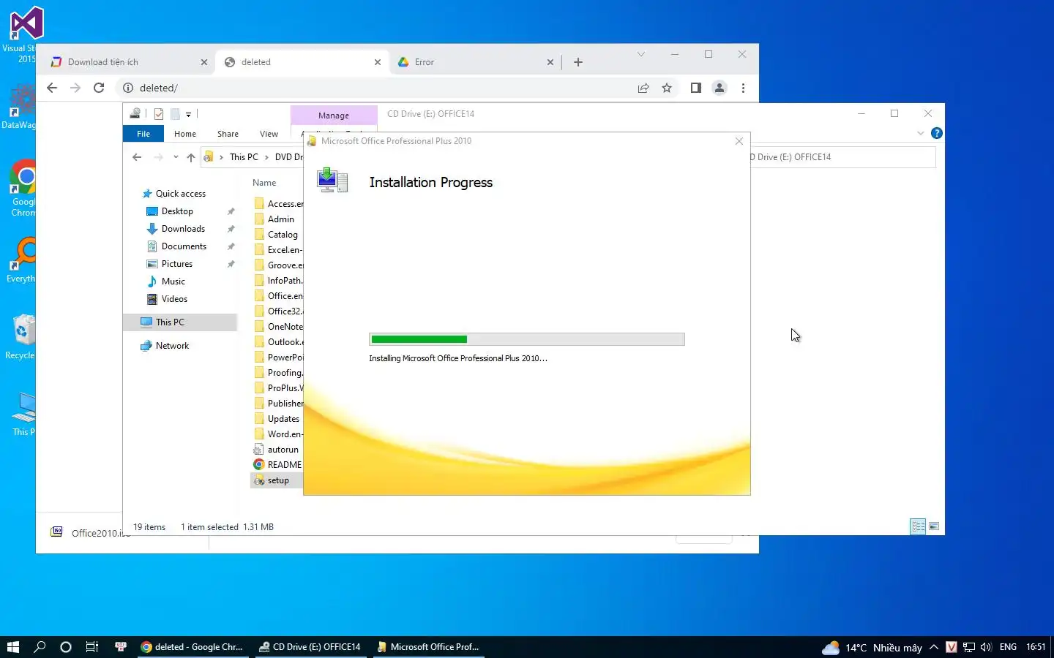
Task: Toggle Chrome side panel icon
Action: click(696, 88)
